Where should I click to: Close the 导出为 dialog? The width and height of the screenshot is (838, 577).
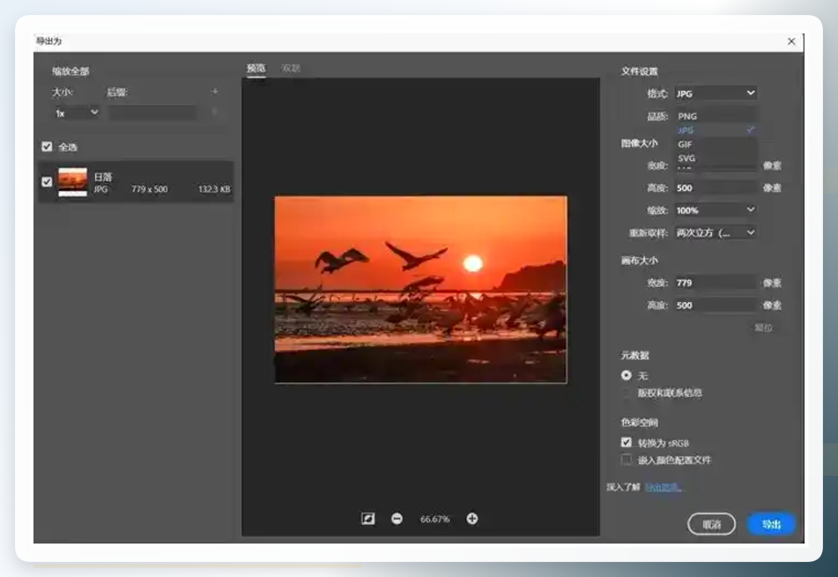[791, 41]
